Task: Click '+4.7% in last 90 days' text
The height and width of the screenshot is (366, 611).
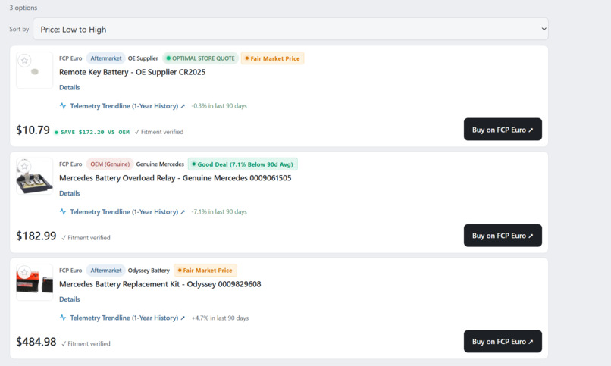Action: pyautogui.click(x=220, y=318)
